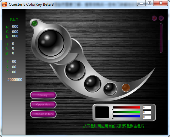The image size is (170, 137).
Task: Click the red channel slider
Action: (126, 107)
